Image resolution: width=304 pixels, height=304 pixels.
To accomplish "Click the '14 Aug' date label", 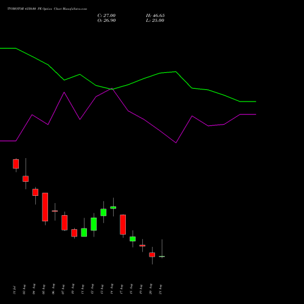I will pyautogui.click(x=112, y=289).
